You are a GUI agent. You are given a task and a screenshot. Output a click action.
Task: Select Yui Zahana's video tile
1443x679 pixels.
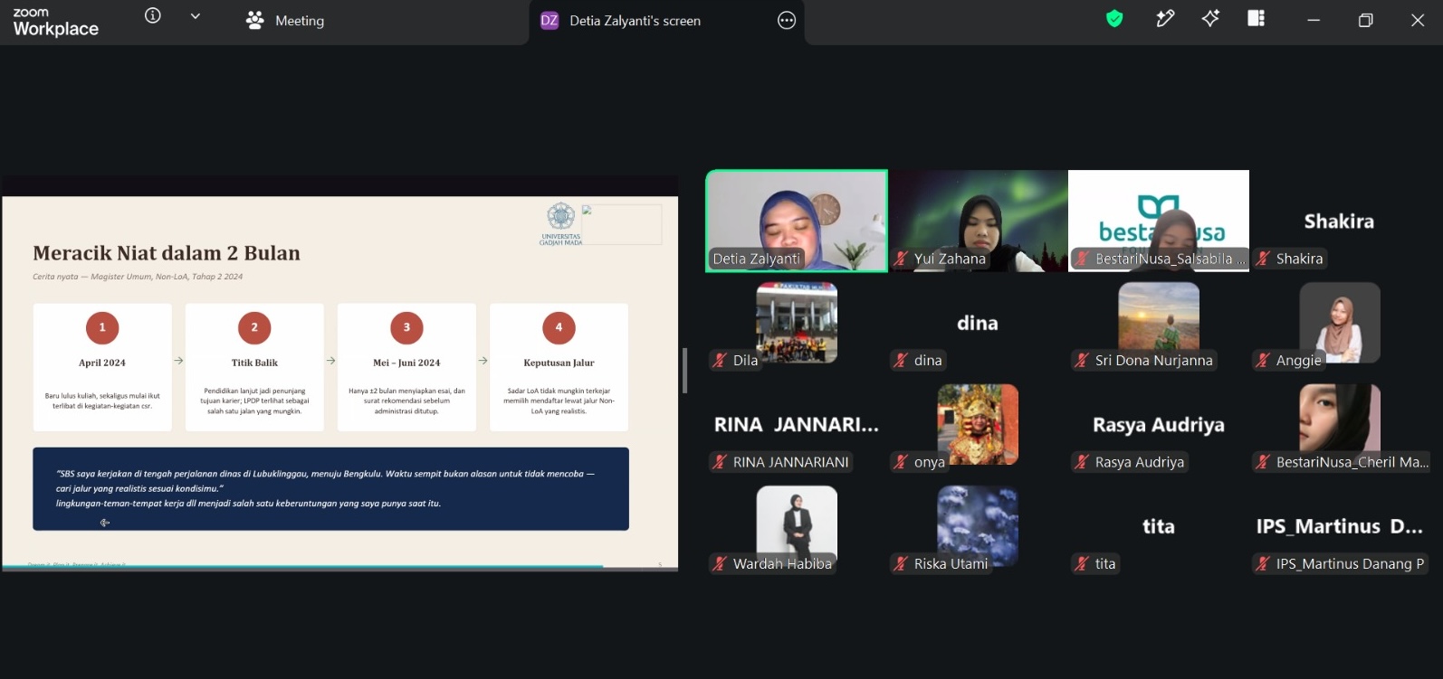[x=978, y=221]
